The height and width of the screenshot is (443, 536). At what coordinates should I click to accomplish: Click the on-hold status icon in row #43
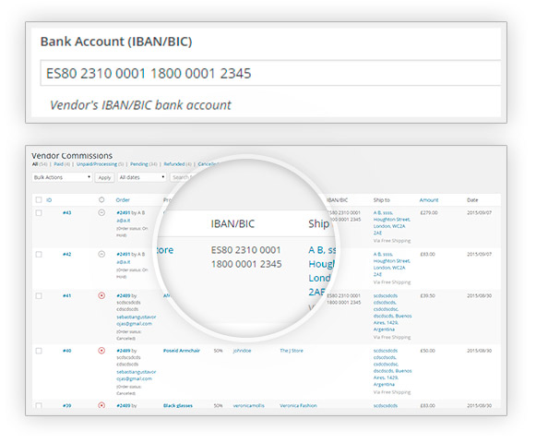(101, 212)
